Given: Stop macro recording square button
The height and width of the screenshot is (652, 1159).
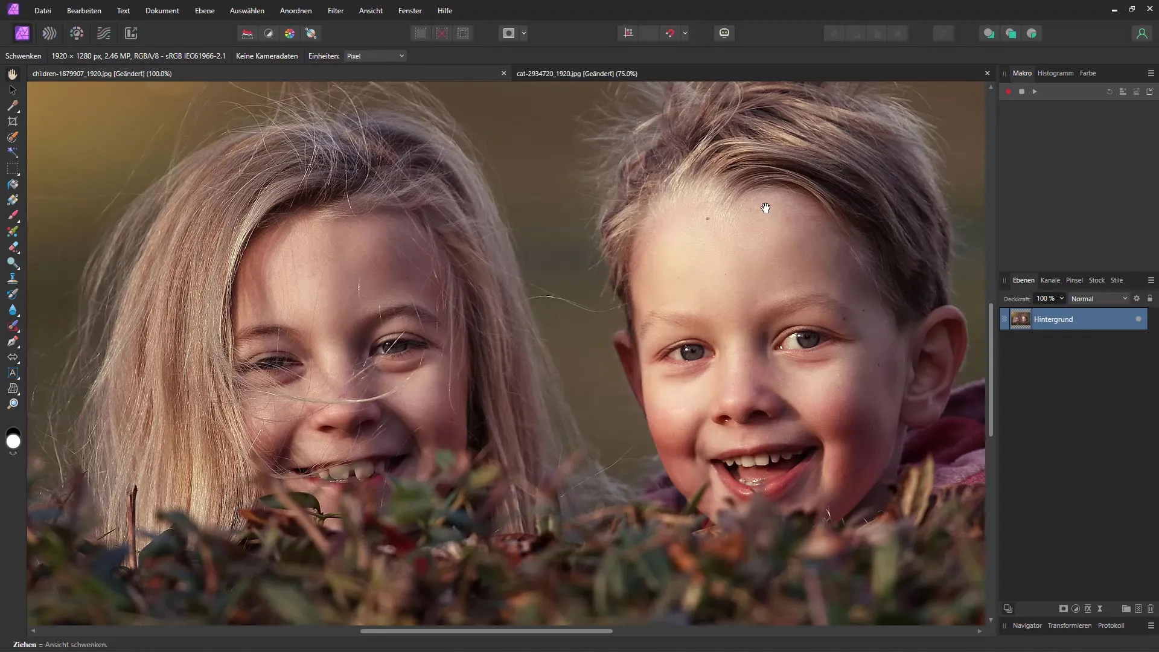Looking at the screenshot, I should [x=1021, y=92].
